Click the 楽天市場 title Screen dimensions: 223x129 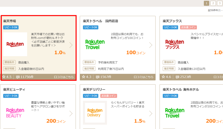[x=9, y=21]
